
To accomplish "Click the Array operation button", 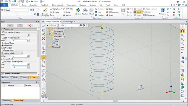I will [110, 15].
